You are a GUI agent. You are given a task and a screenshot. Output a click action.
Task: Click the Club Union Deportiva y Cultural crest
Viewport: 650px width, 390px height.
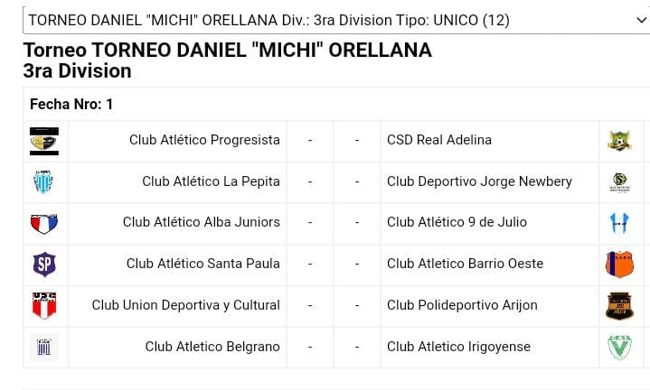click(43, 305)
